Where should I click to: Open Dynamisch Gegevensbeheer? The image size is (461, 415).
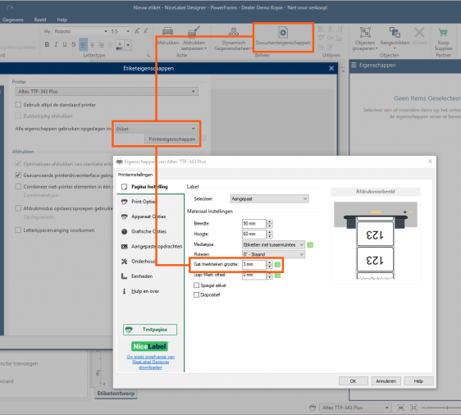(234, 39)
